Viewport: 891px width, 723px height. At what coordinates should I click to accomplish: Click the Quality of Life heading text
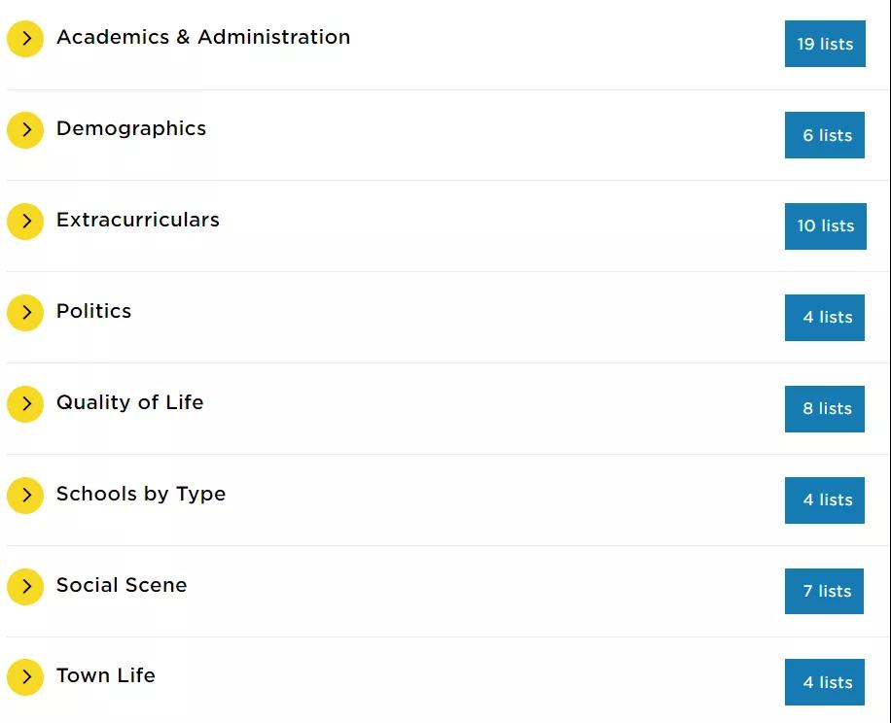pyautogui.click(x=130, y=402)
